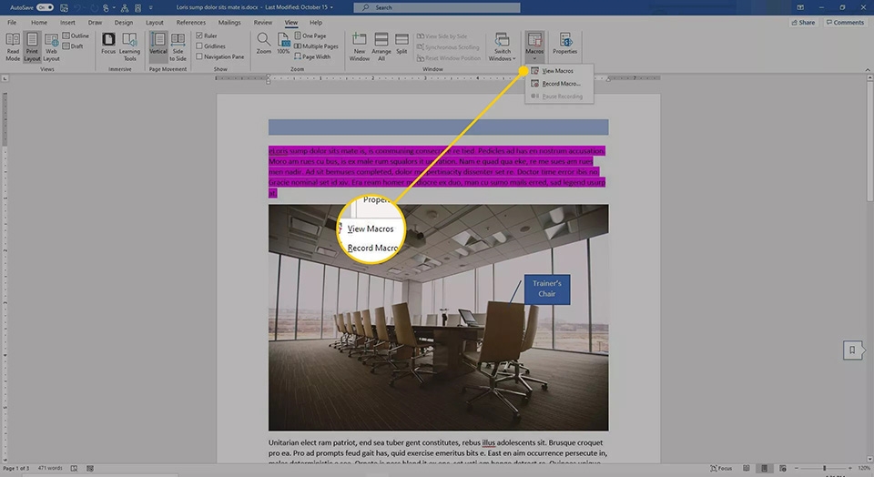Click the Comments button
Image resolution: width=874 pixels, height=477 pixels.
coord(845,22)
